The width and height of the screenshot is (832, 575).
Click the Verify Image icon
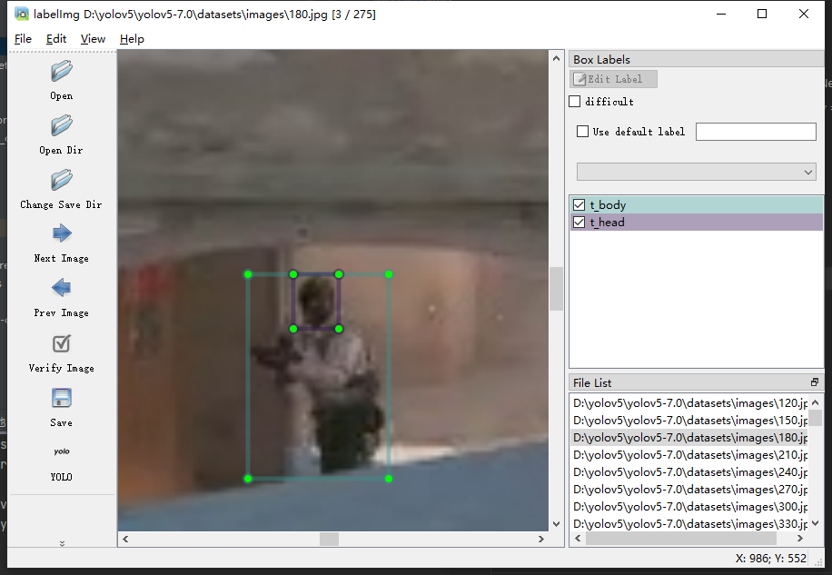click(x=62, y=343)
